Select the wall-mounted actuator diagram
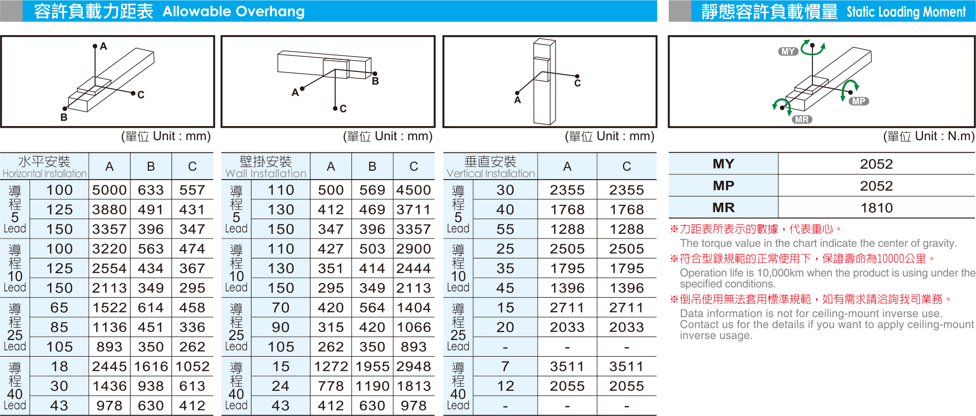The image size is (976, 416). 328,81
